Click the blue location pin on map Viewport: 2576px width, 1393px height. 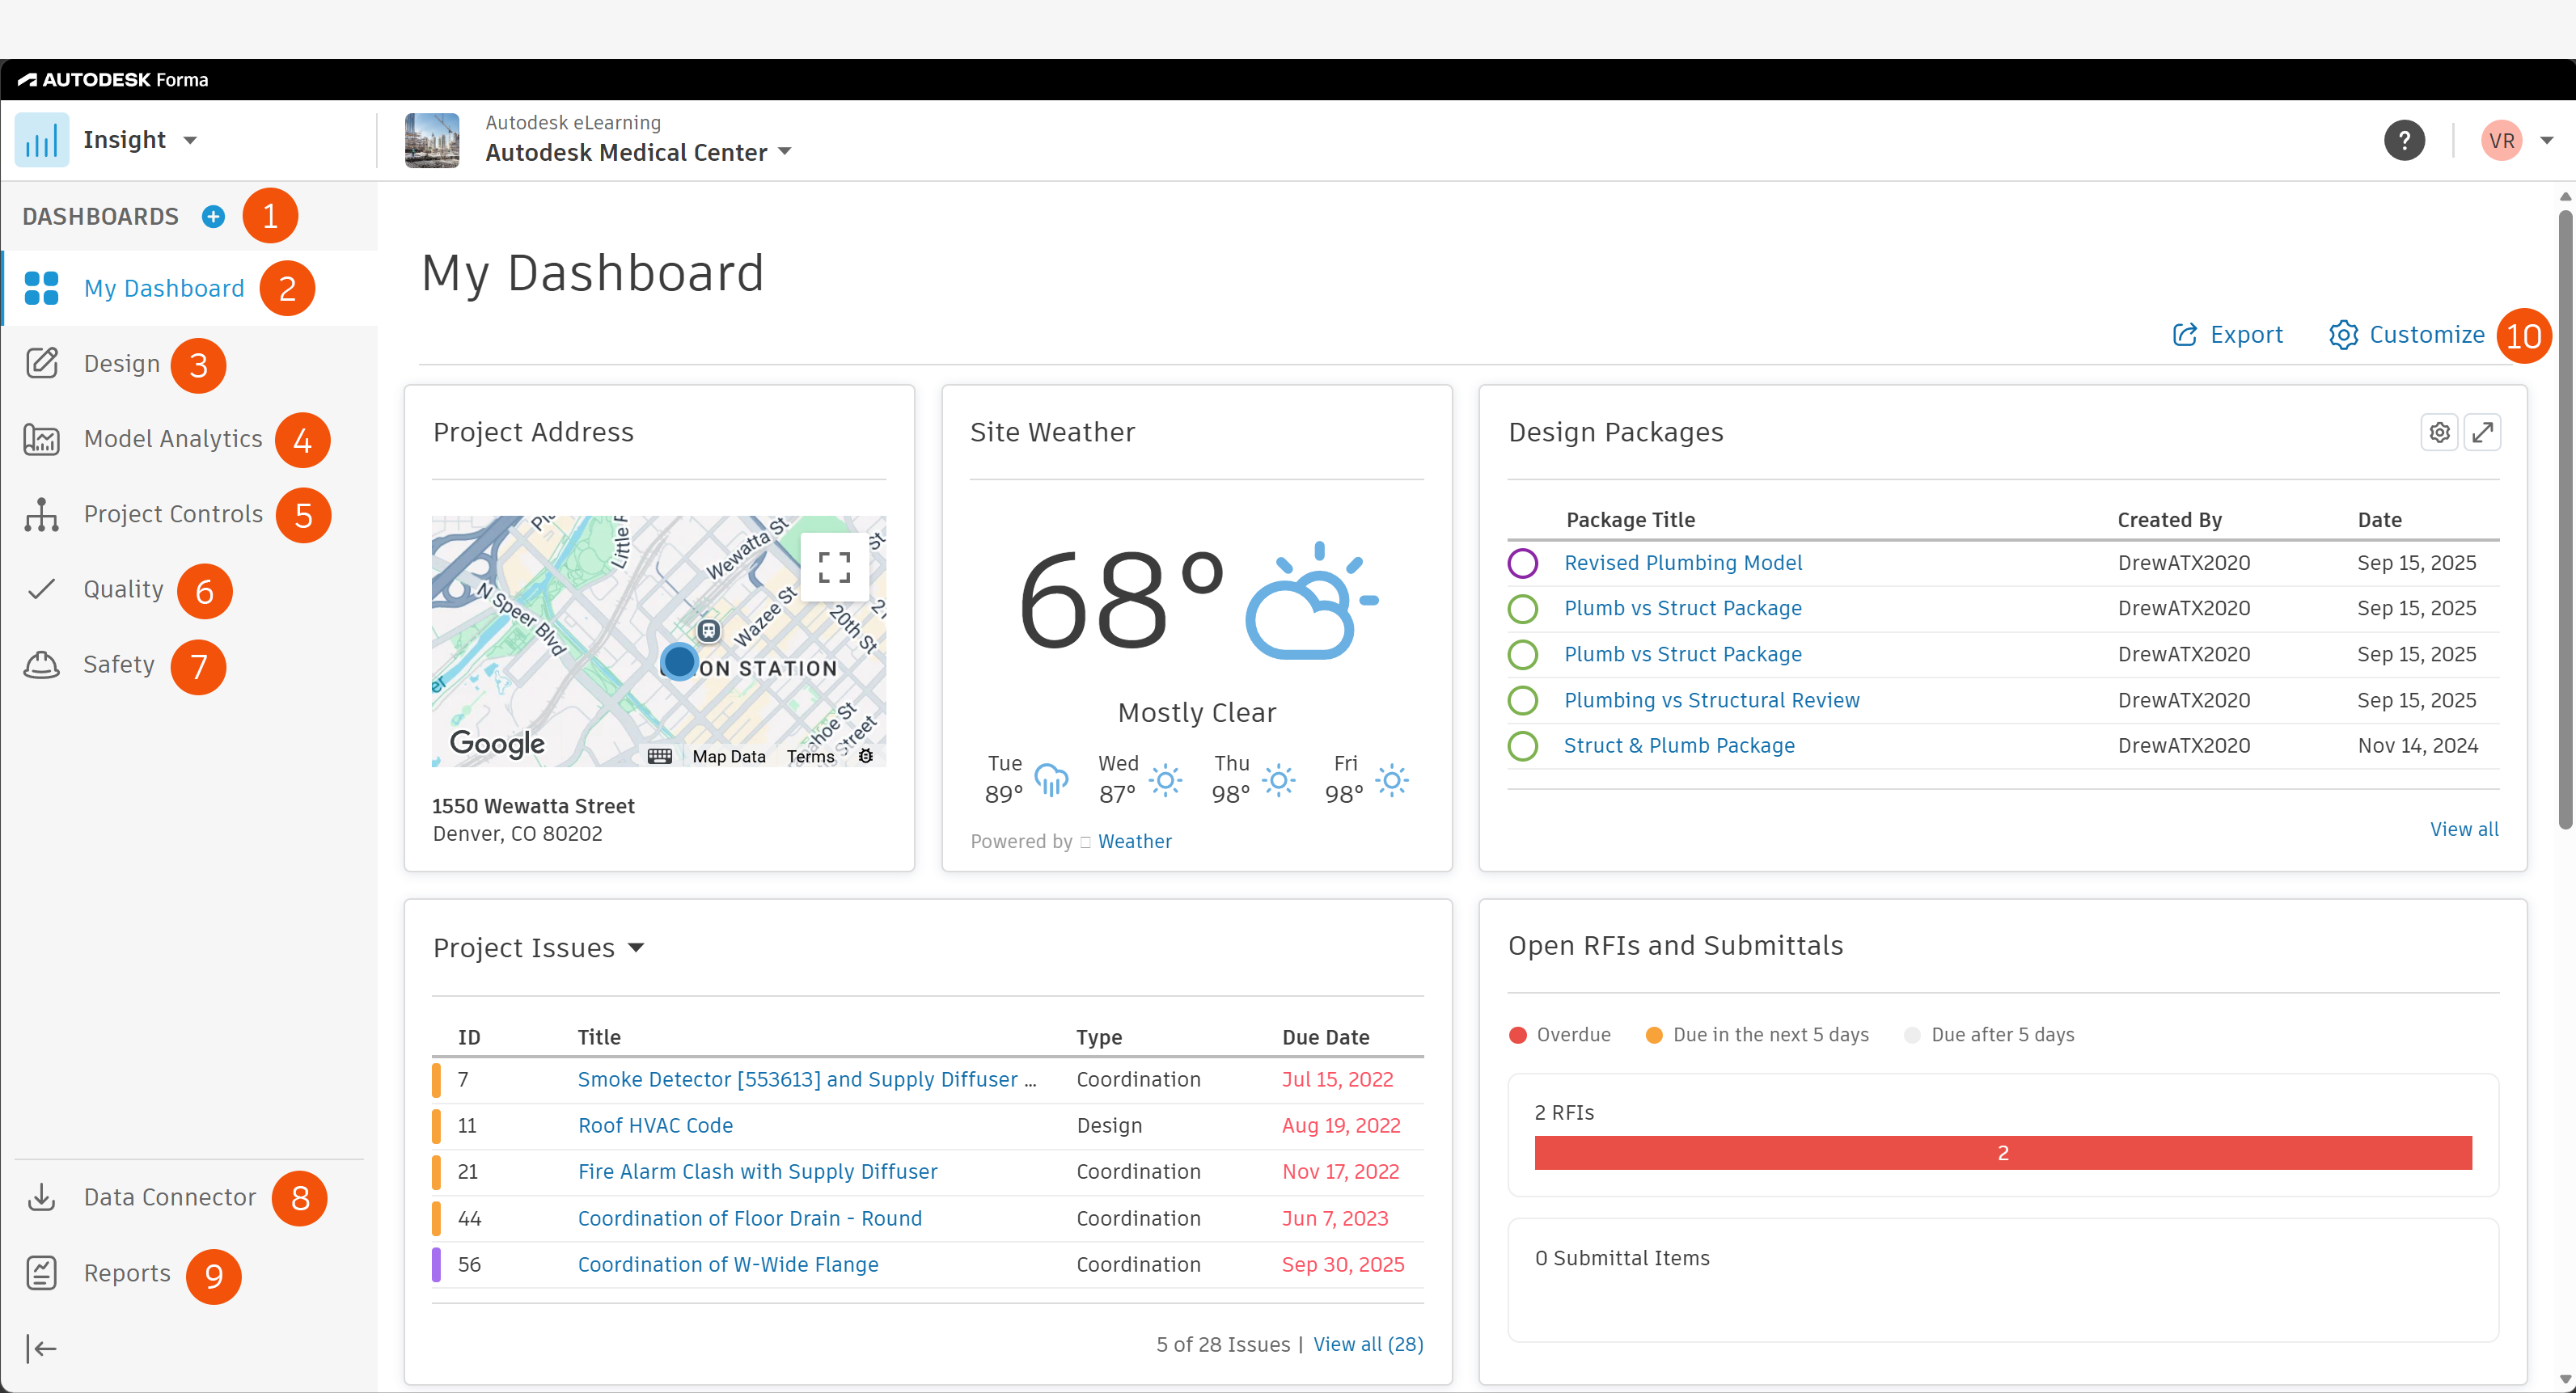[x=680, y=661]
